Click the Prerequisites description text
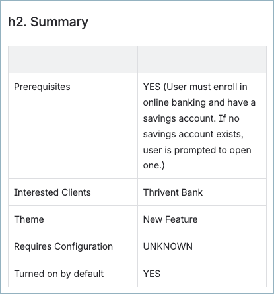Viewport: 274px width, 294px height. click(x=199, y=126)
